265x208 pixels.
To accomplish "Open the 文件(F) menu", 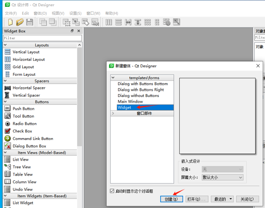I will (x=11, y=13).
